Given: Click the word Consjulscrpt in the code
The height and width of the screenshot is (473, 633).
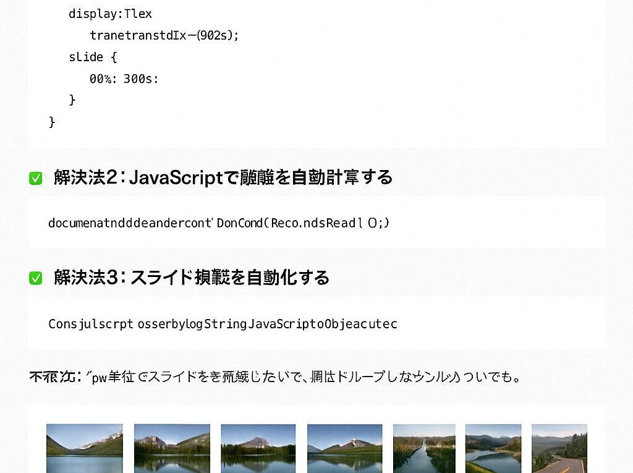Looking at the screenshot, I should click(x=91, y=324).
